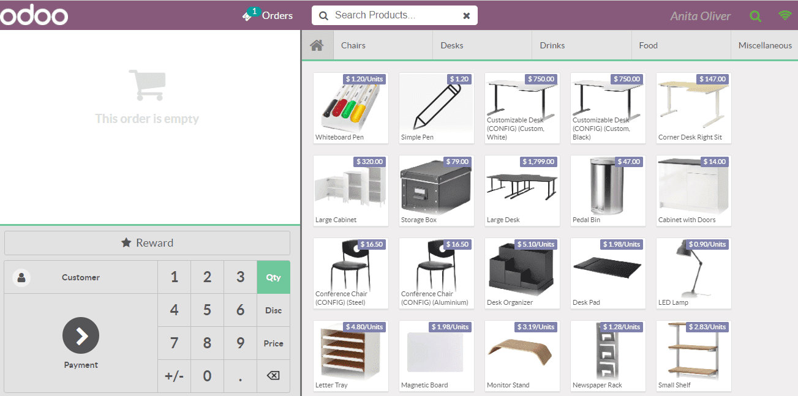This screenshot has height=396, width=798.
Task: Tap numpad key 8
Action: tap(208, 343)
